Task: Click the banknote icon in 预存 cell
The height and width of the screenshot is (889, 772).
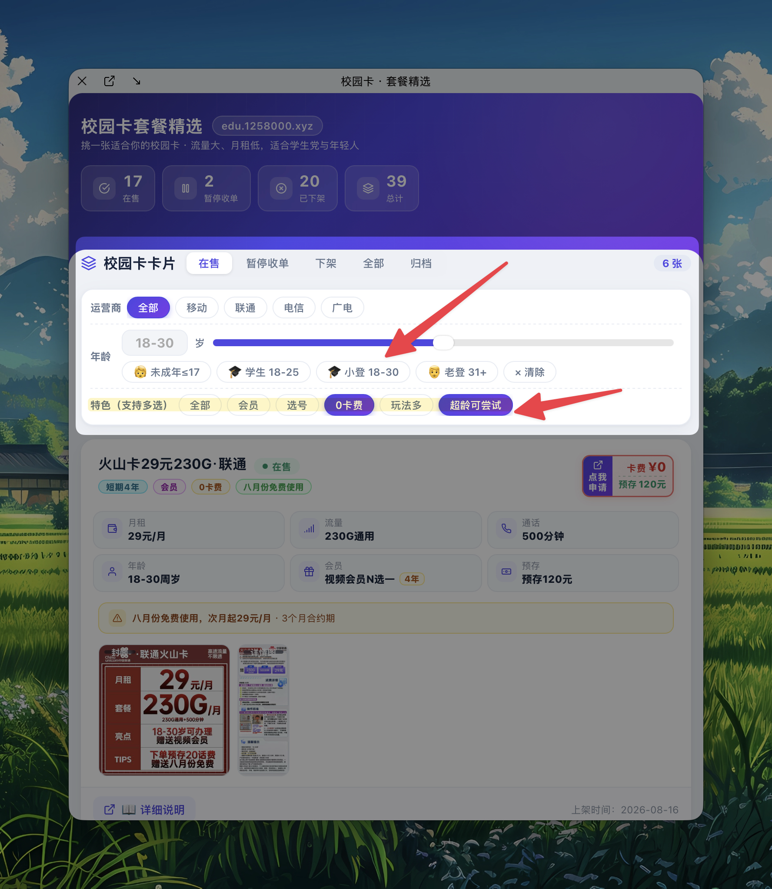Action: (506, 571)
